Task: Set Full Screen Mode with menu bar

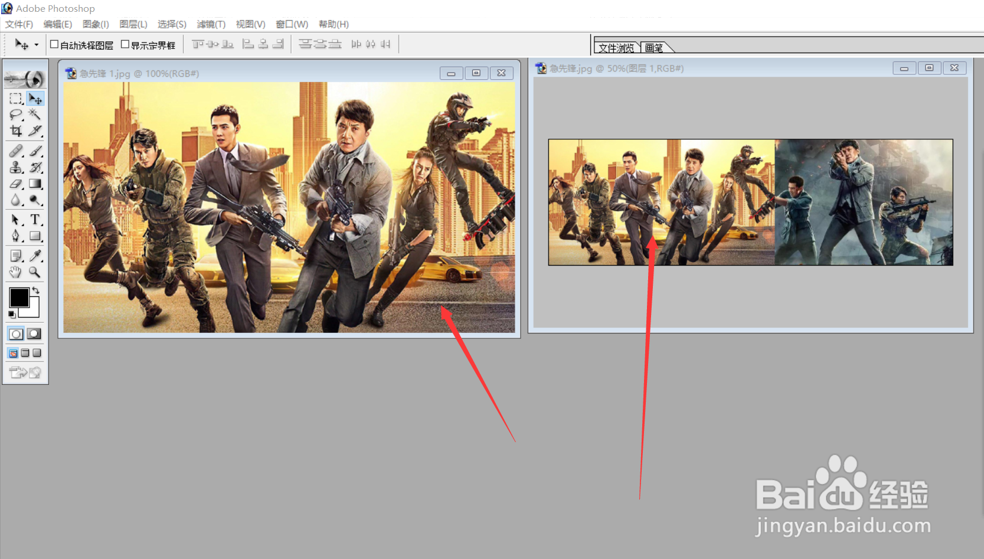Action: [x=25, y=353]
